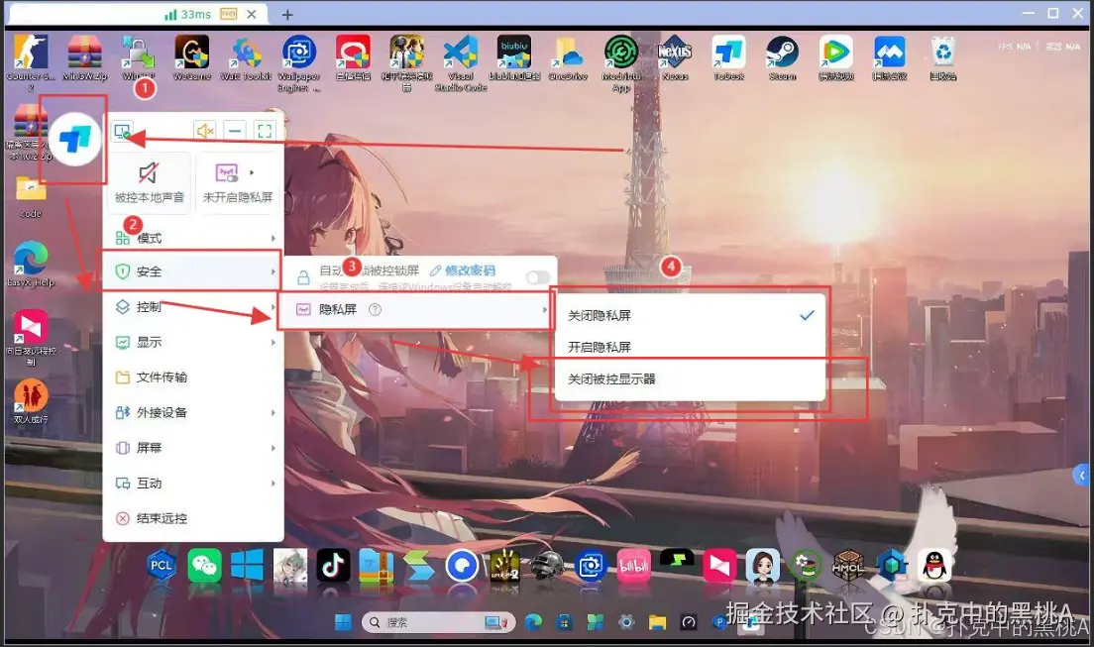Click the 修改密码 change password link
This screenshot has width=1094, height=647.
(463, 270)
